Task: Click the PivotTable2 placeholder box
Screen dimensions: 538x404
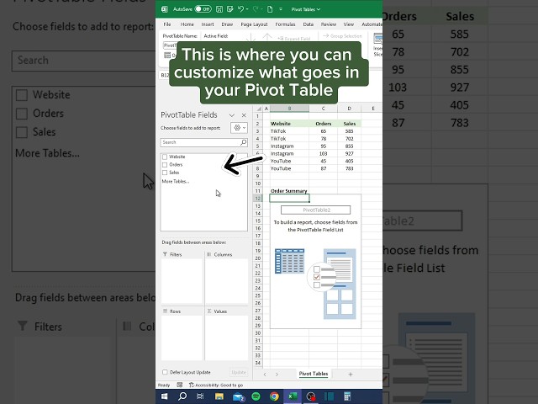Action: point(316,210)
